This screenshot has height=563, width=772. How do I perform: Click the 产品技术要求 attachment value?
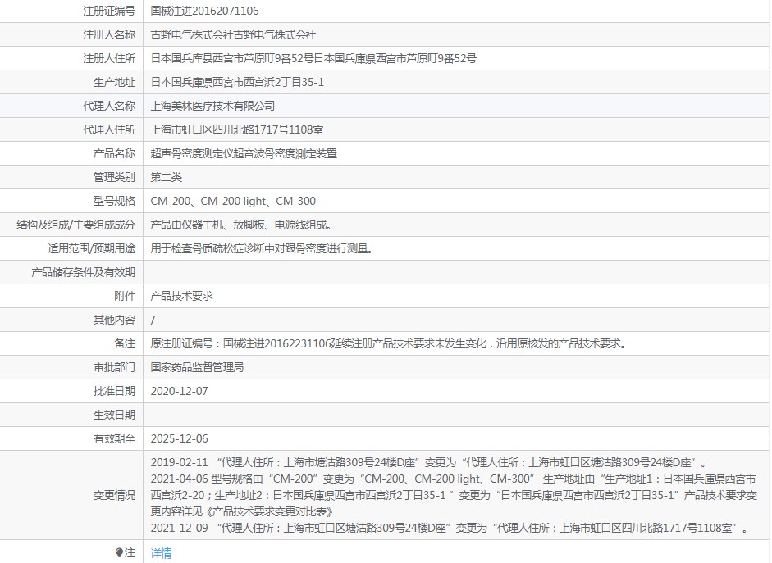point(182,296)
